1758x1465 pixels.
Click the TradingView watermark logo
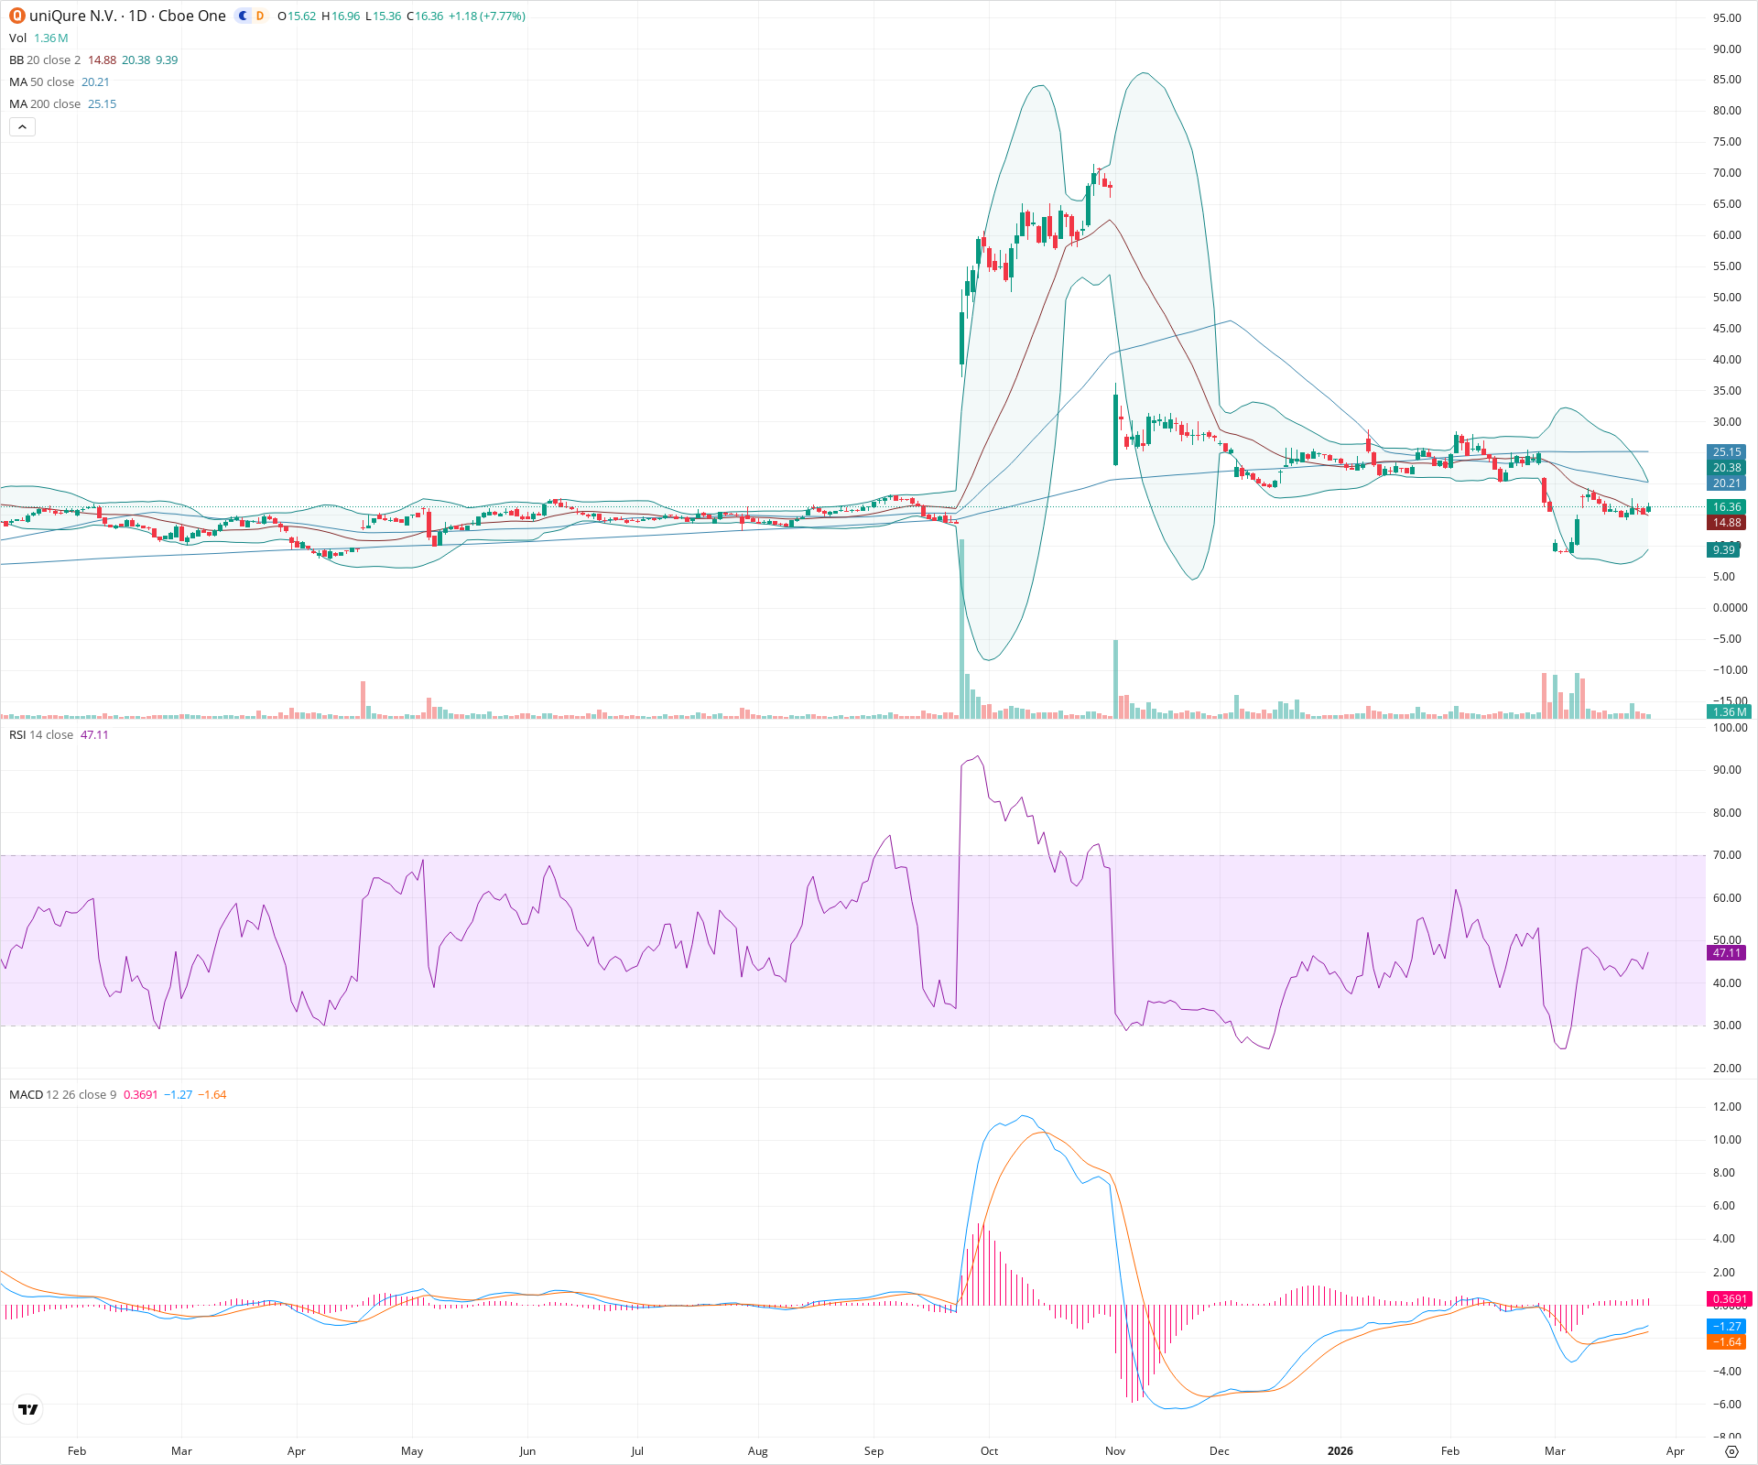[27, 1409]
